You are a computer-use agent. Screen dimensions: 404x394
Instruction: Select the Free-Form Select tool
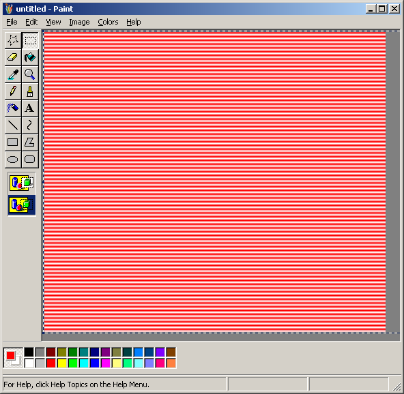coord(13,40)
